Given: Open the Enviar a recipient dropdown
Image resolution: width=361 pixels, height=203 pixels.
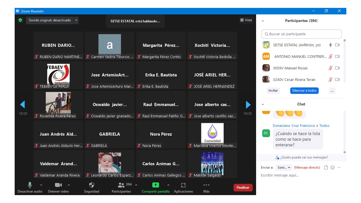Looking at the screenshot, I should coord(284,167).
